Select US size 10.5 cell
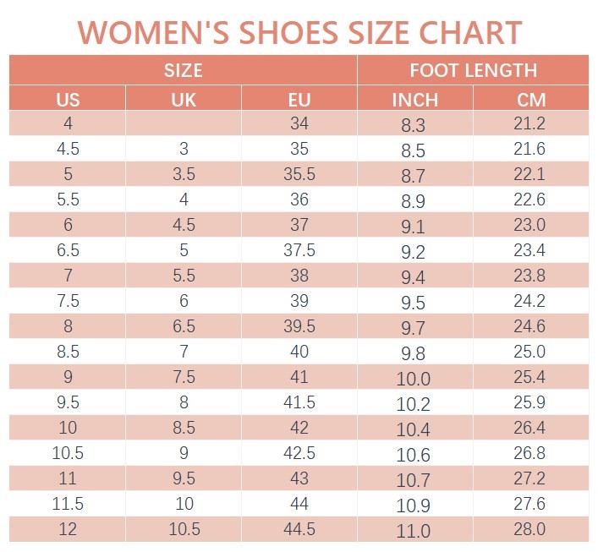598x552 pixels. tap(68, 454)
